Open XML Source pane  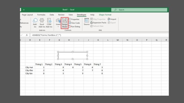pyautogui.click(x=86, y=22)
